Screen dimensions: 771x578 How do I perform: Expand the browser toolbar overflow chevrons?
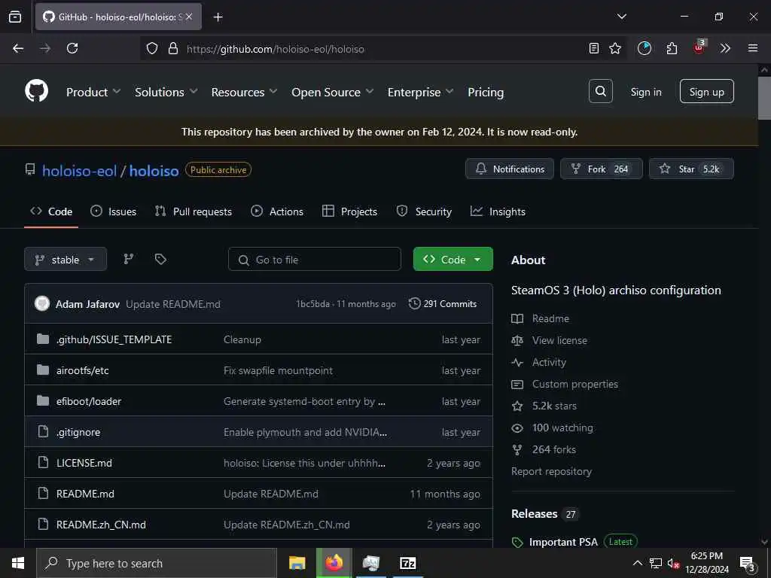tap(725, 48)
